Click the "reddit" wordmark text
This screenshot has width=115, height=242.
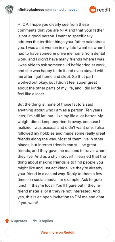click(103, 10)
